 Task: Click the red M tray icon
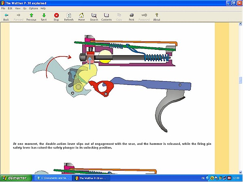tap(229, 178)
